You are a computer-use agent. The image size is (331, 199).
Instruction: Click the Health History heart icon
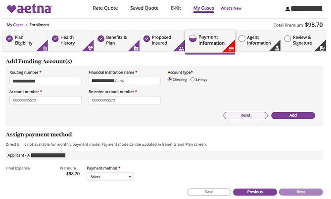[x=91, y=48]
